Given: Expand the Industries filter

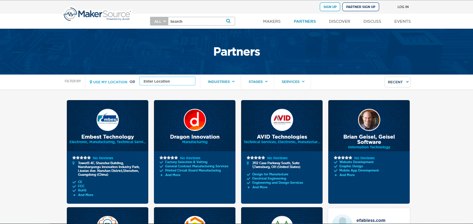Looking at the screenshot, I should click(221, 82).
